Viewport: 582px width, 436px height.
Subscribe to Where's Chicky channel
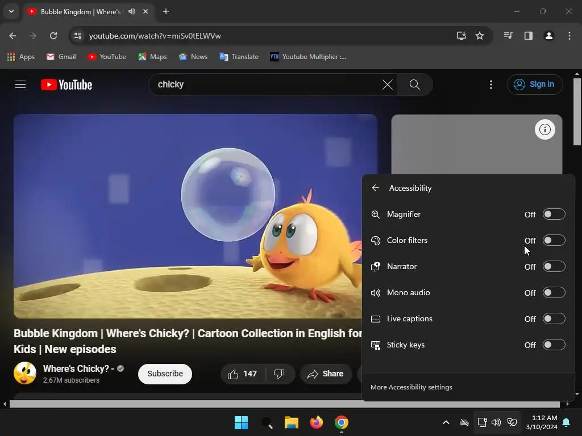(x=165, y=374)
